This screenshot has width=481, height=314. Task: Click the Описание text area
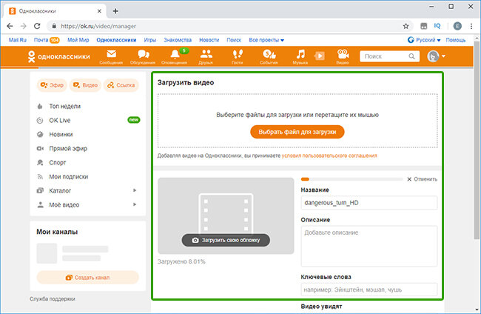[369, 246]
